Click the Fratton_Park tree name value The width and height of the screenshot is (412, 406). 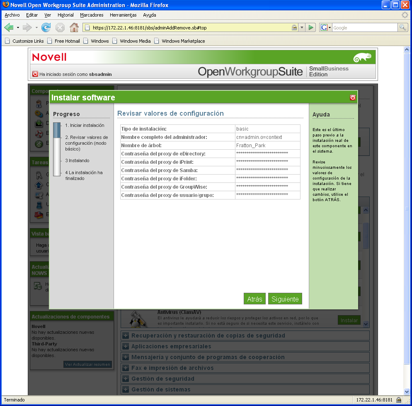tap(251, 146)
